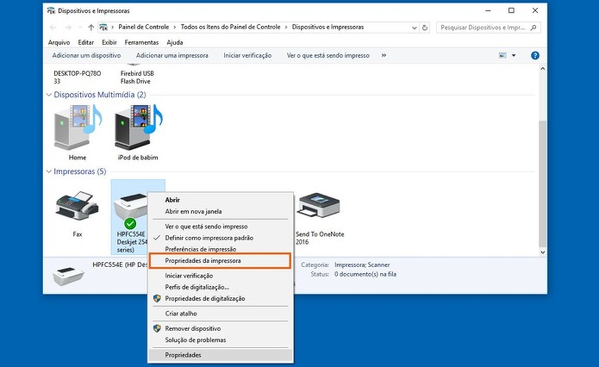This screenshot has width=599, height=367.
Task: Choose Propriedades de digitalização
Action: 220,298
